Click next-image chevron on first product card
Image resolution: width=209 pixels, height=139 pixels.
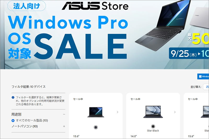117,112
